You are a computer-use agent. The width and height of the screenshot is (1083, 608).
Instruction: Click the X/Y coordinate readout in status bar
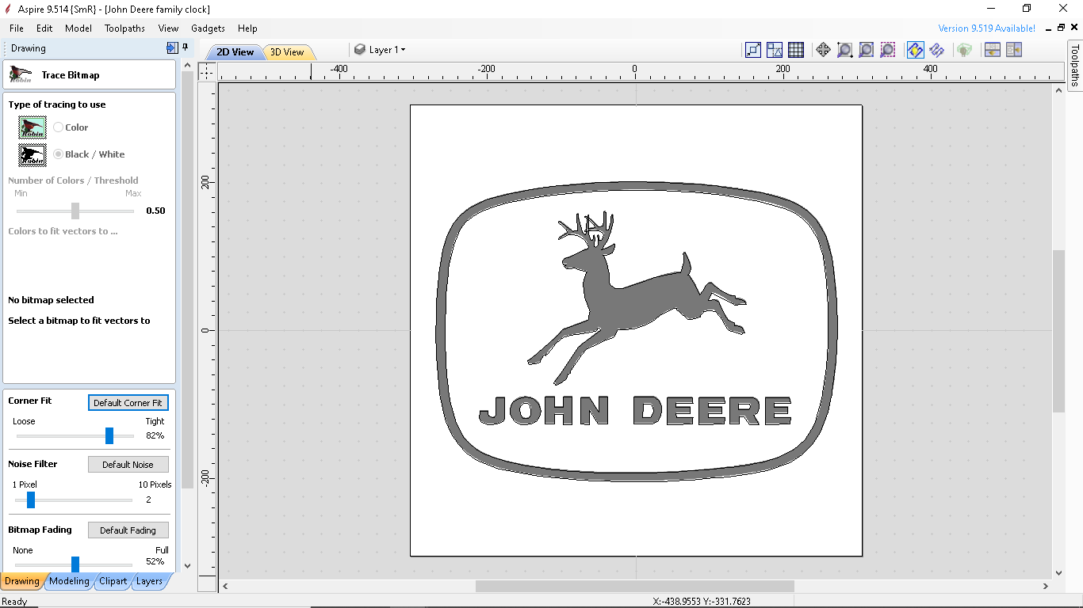click(x=702, y=602)
